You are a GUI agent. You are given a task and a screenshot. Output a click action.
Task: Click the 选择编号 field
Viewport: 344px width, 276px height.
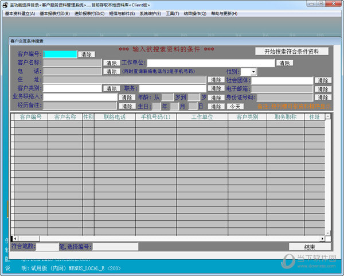coord(116,247)
